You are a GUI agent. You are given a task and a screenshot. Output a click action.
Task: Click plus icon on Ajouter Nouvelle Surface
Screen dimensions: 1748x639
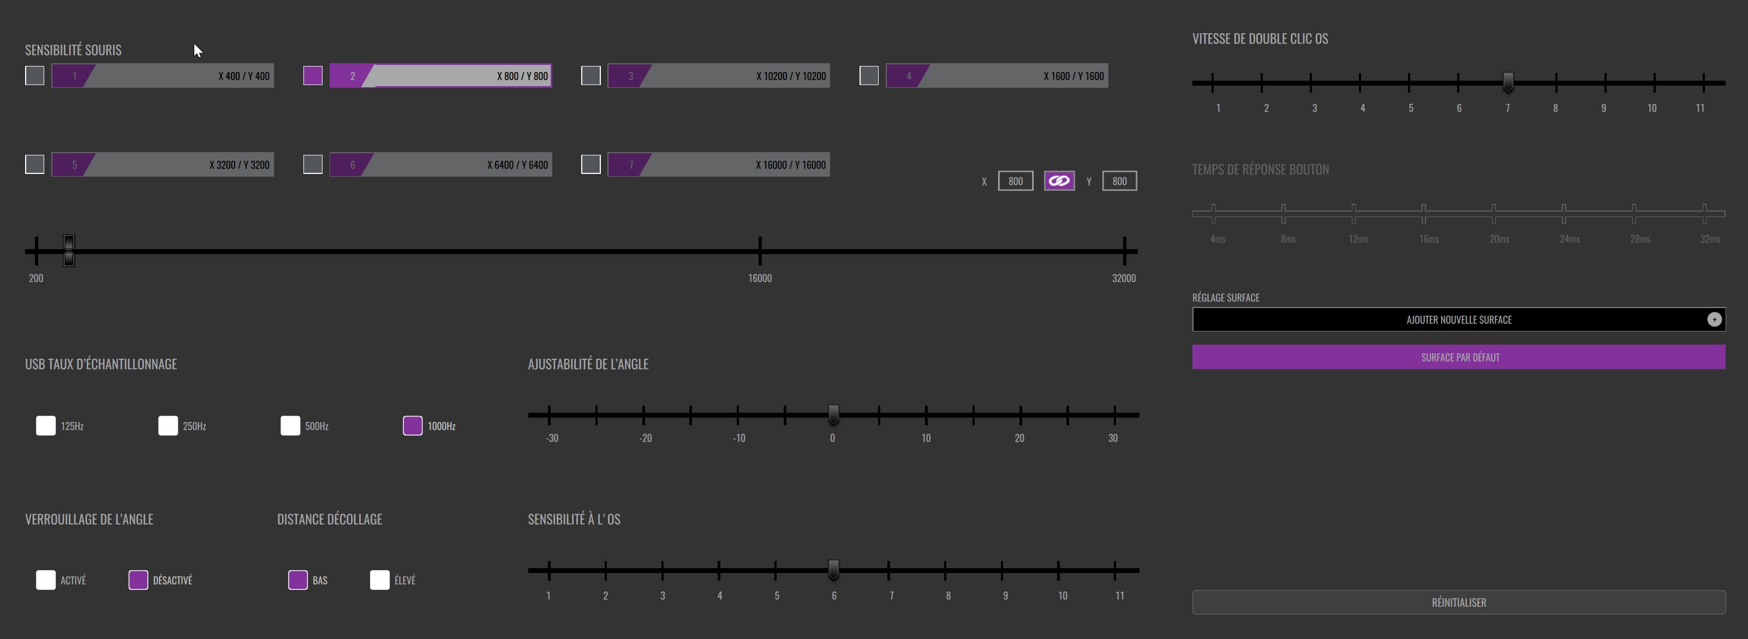coord(1714,319)
